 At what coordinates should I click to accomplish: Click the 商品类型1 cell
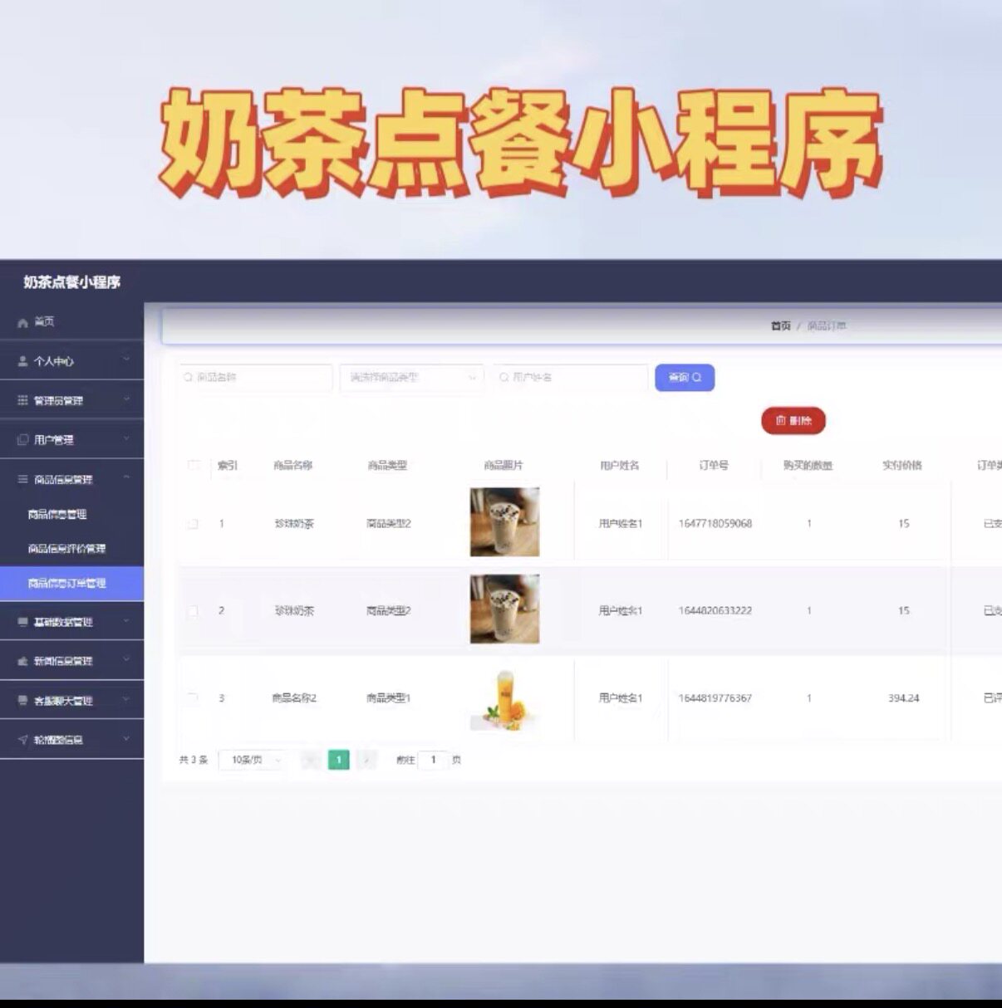click(389, 698)
